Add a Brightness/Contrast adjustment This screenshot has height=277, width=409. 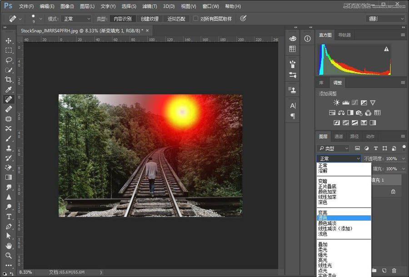pyautogui.click(x=336, y=103)
